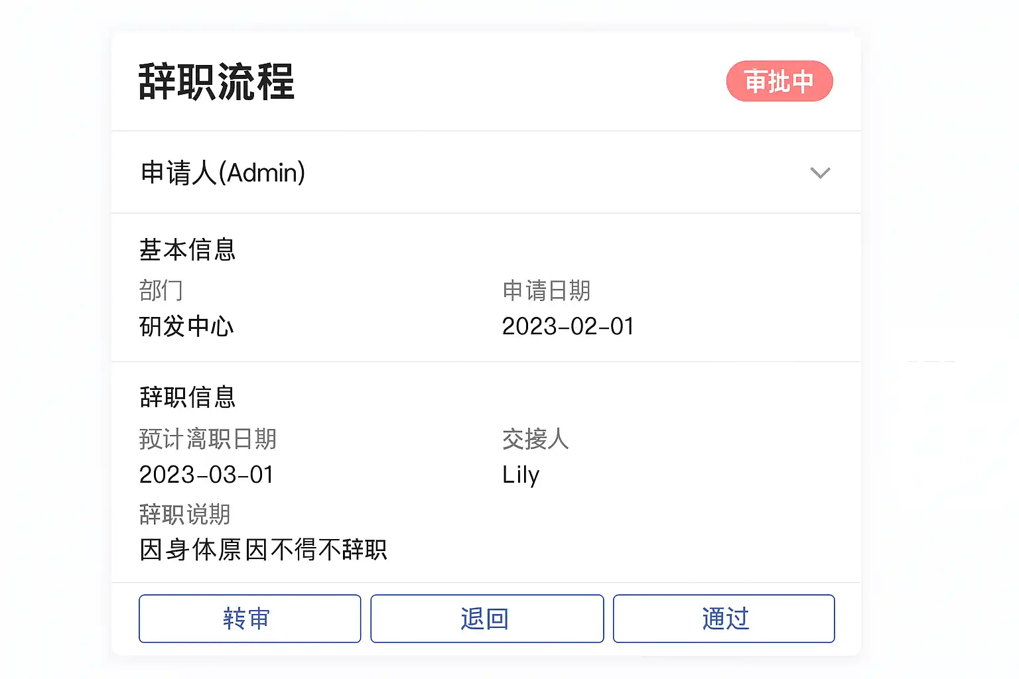Click the 交接人 field label
Image resolution: width=1019 pixels, height=679 pixels.
[535, 439]
